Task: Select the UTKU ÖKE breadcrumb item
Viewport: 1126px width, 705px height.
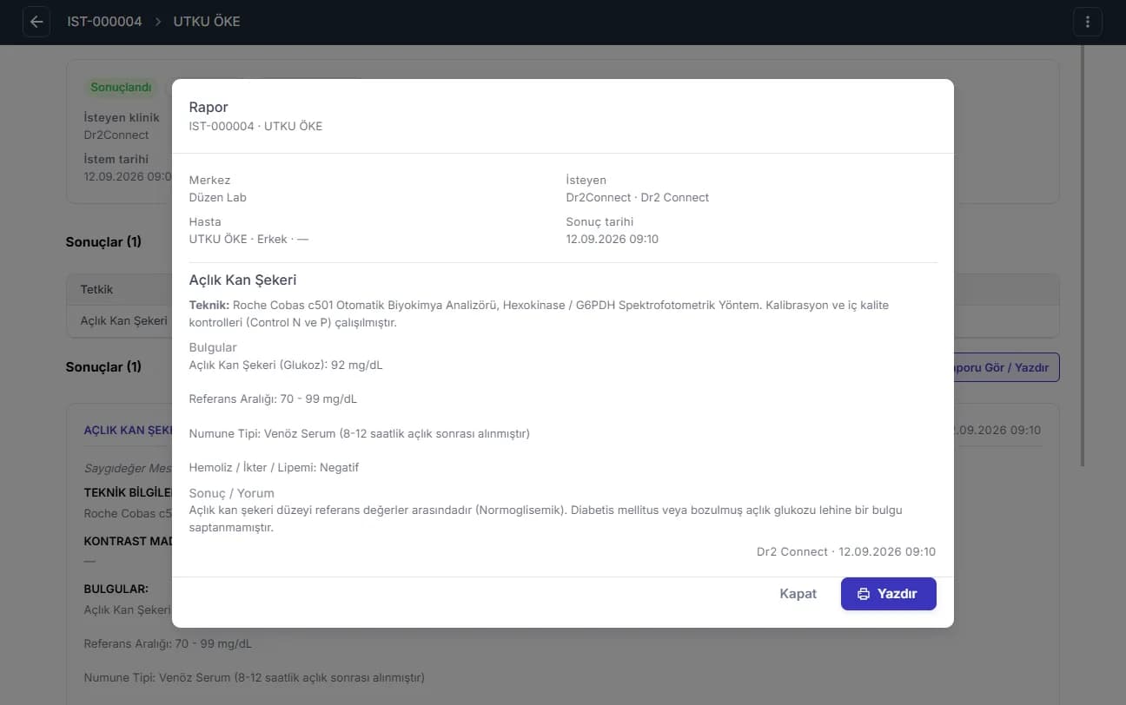Action: 207,22
